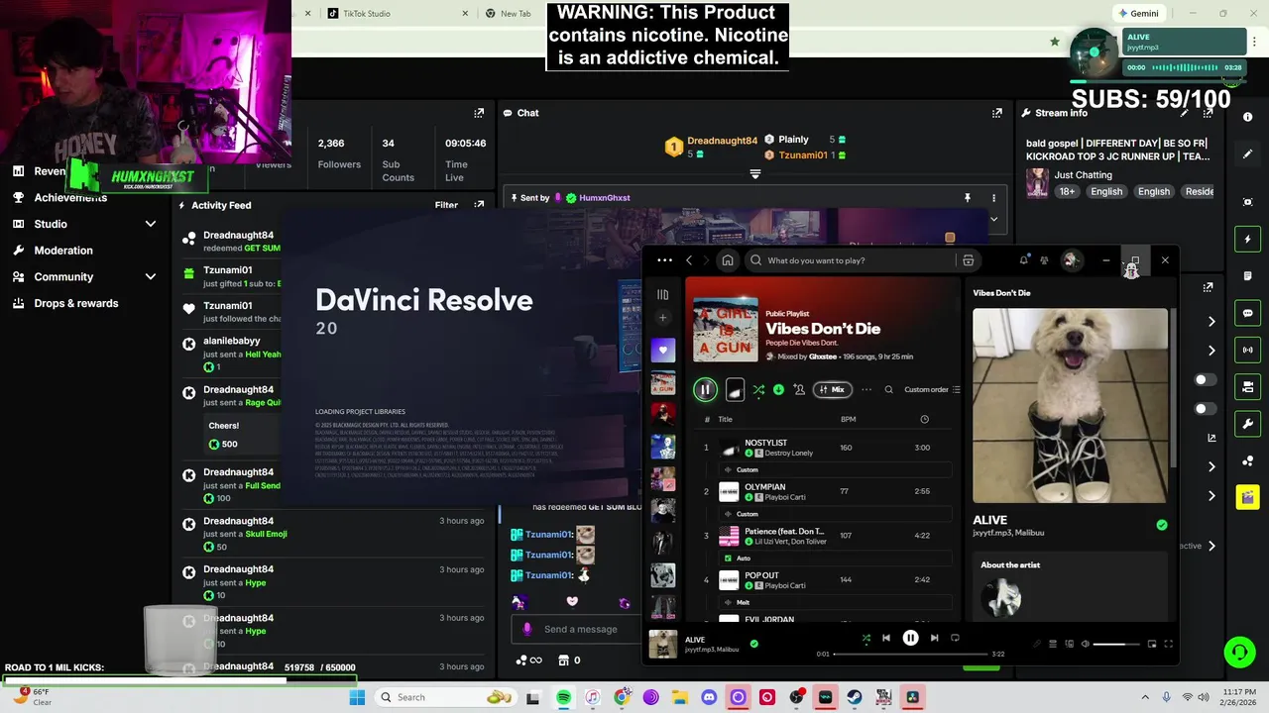Open the wrench tools icon in the right rail
Viewport: 1269px width, 713px height.
[x=1247, y=424]
